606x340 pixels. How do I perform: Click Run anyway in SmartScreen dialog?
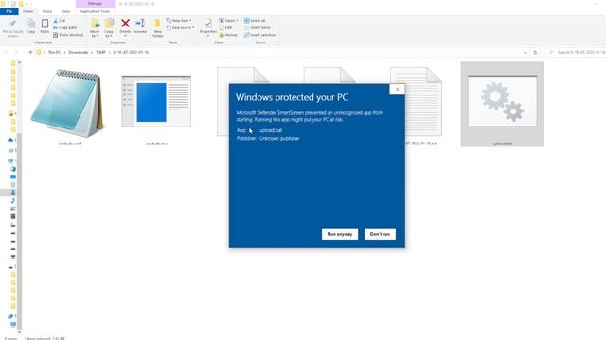340,234
